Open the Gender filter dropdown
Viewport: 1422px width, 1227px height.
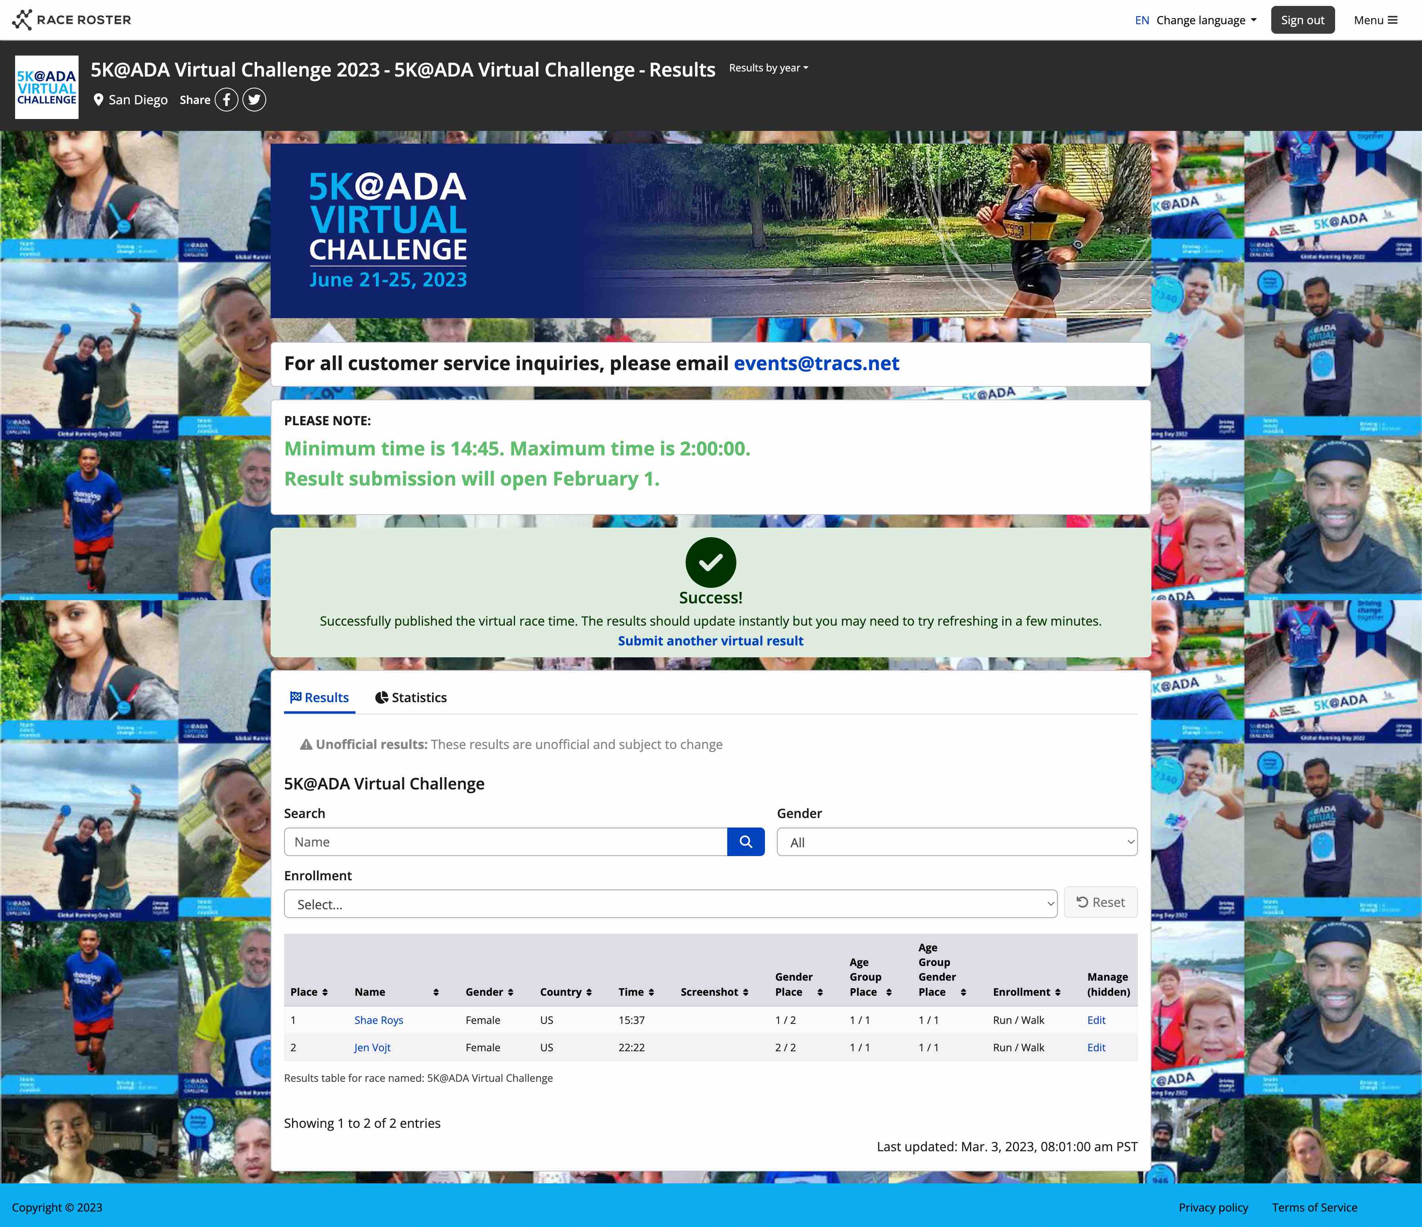[957, 842]
